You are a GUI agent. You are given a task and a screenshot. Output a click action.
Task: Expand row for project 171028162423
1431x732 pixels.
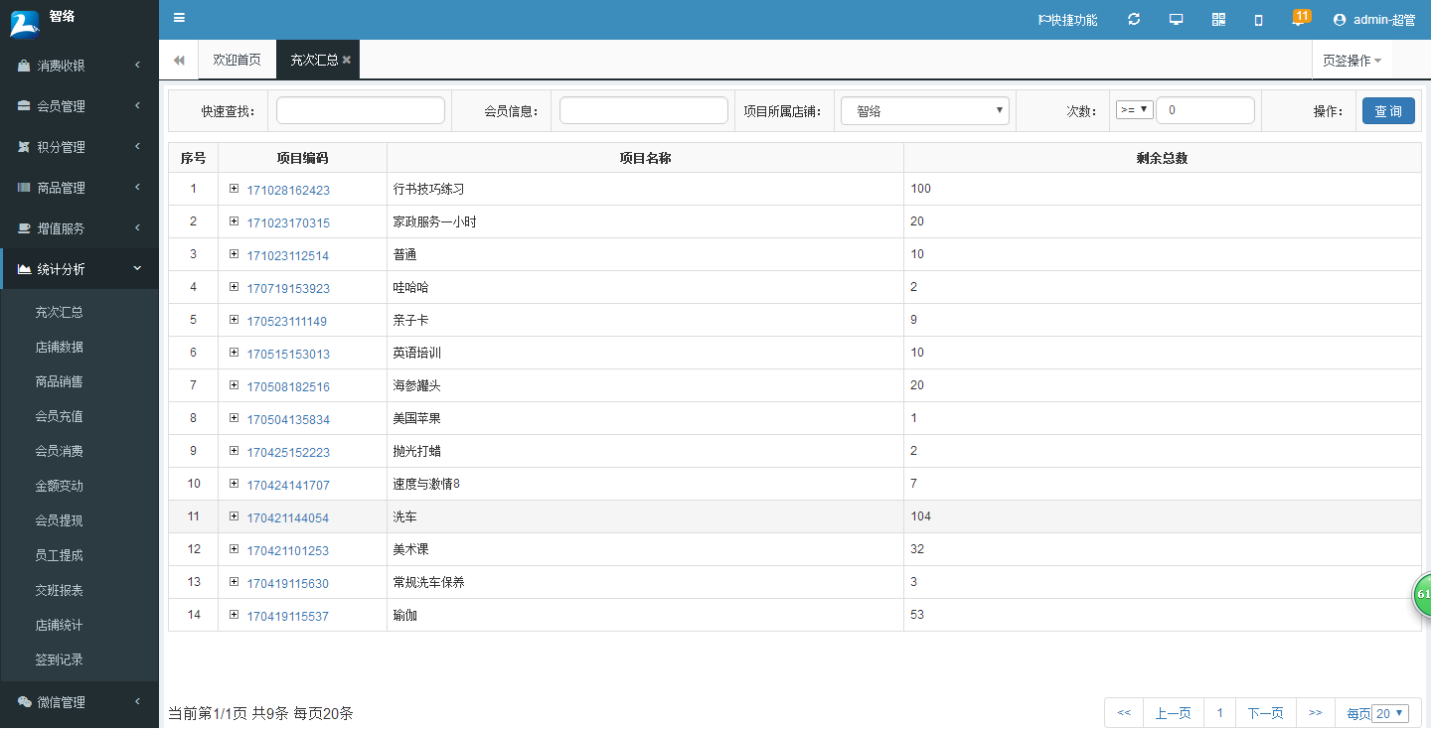pos(234,188)
